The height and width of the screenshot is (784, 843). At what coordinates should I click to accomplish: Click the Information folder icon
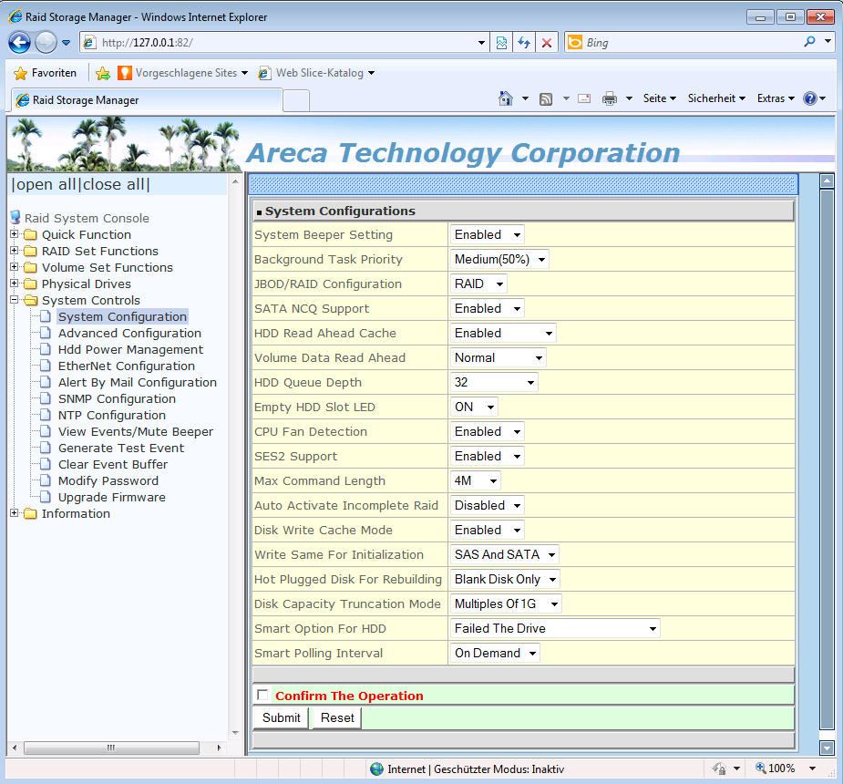tap(31, 513)
